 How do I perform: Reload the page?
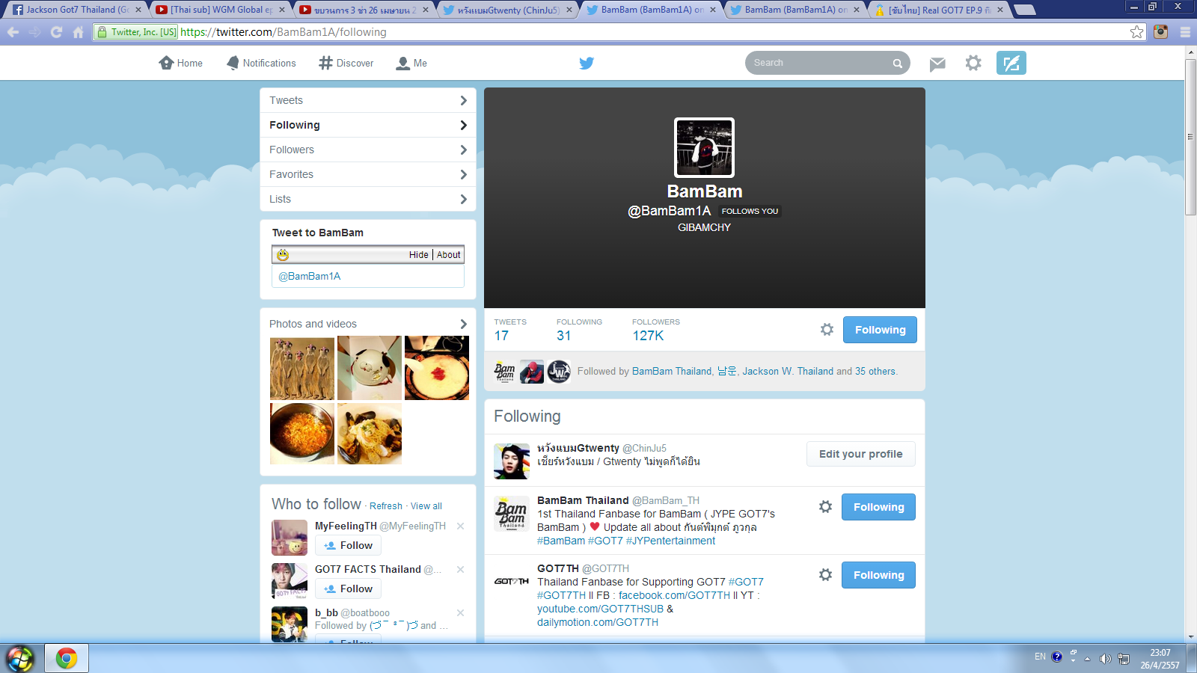[56, 32]
